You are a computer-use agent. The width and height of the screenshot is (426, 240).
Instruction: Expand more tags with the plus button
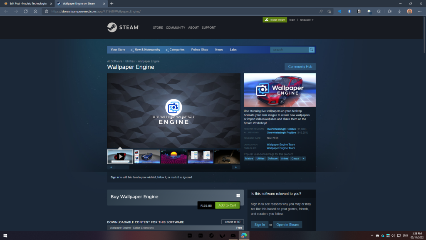[303, 158]
